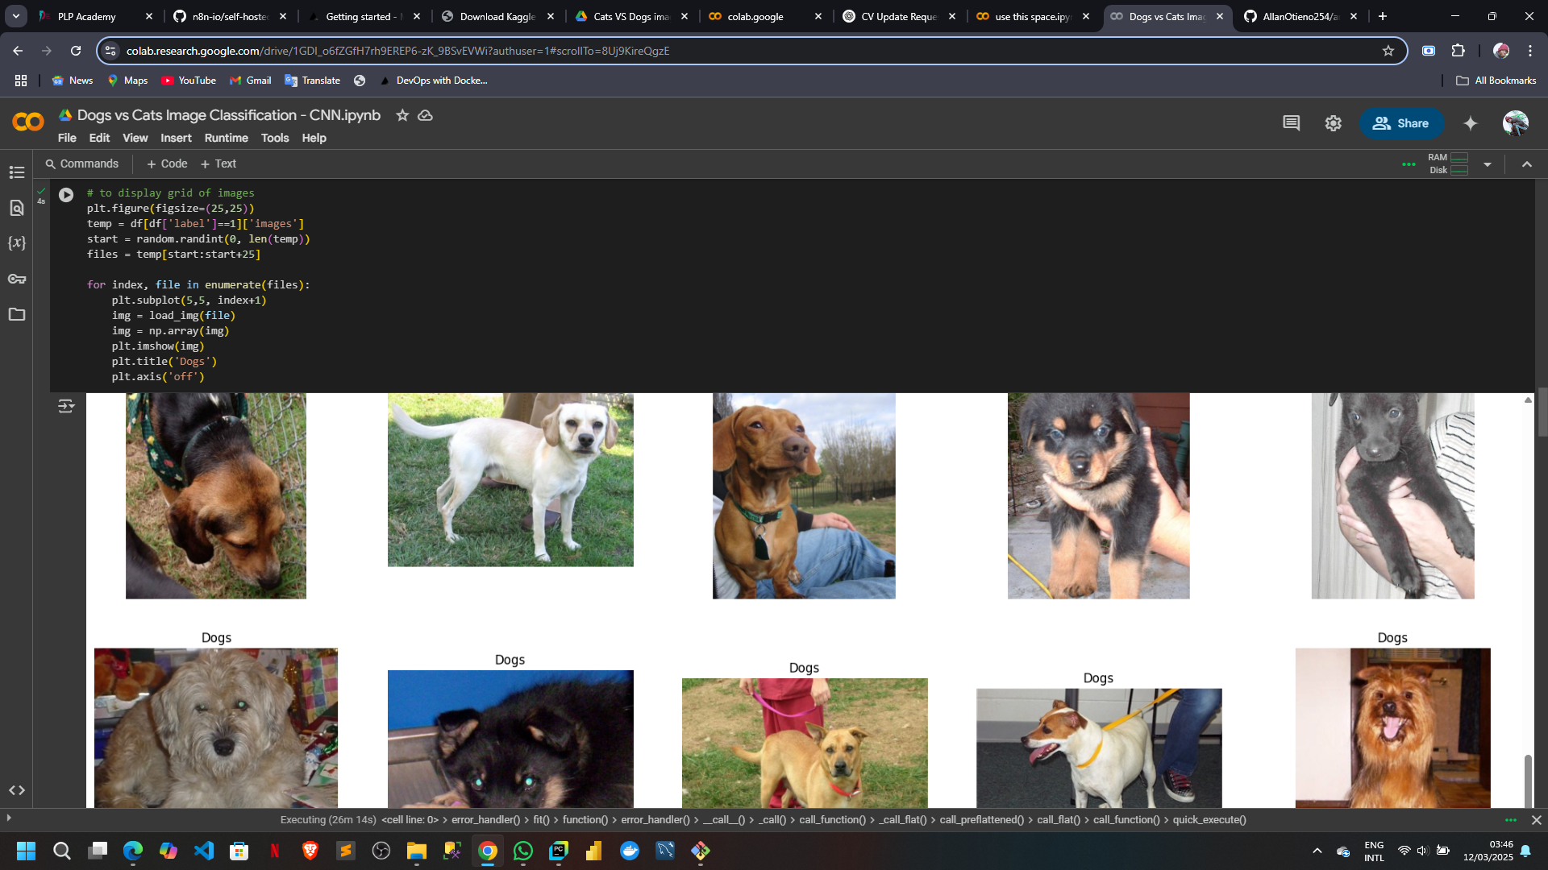The image size is (1548, 870).
Task: Expand RAM and Disk resources dropdown
Action: click(1487, 164)
